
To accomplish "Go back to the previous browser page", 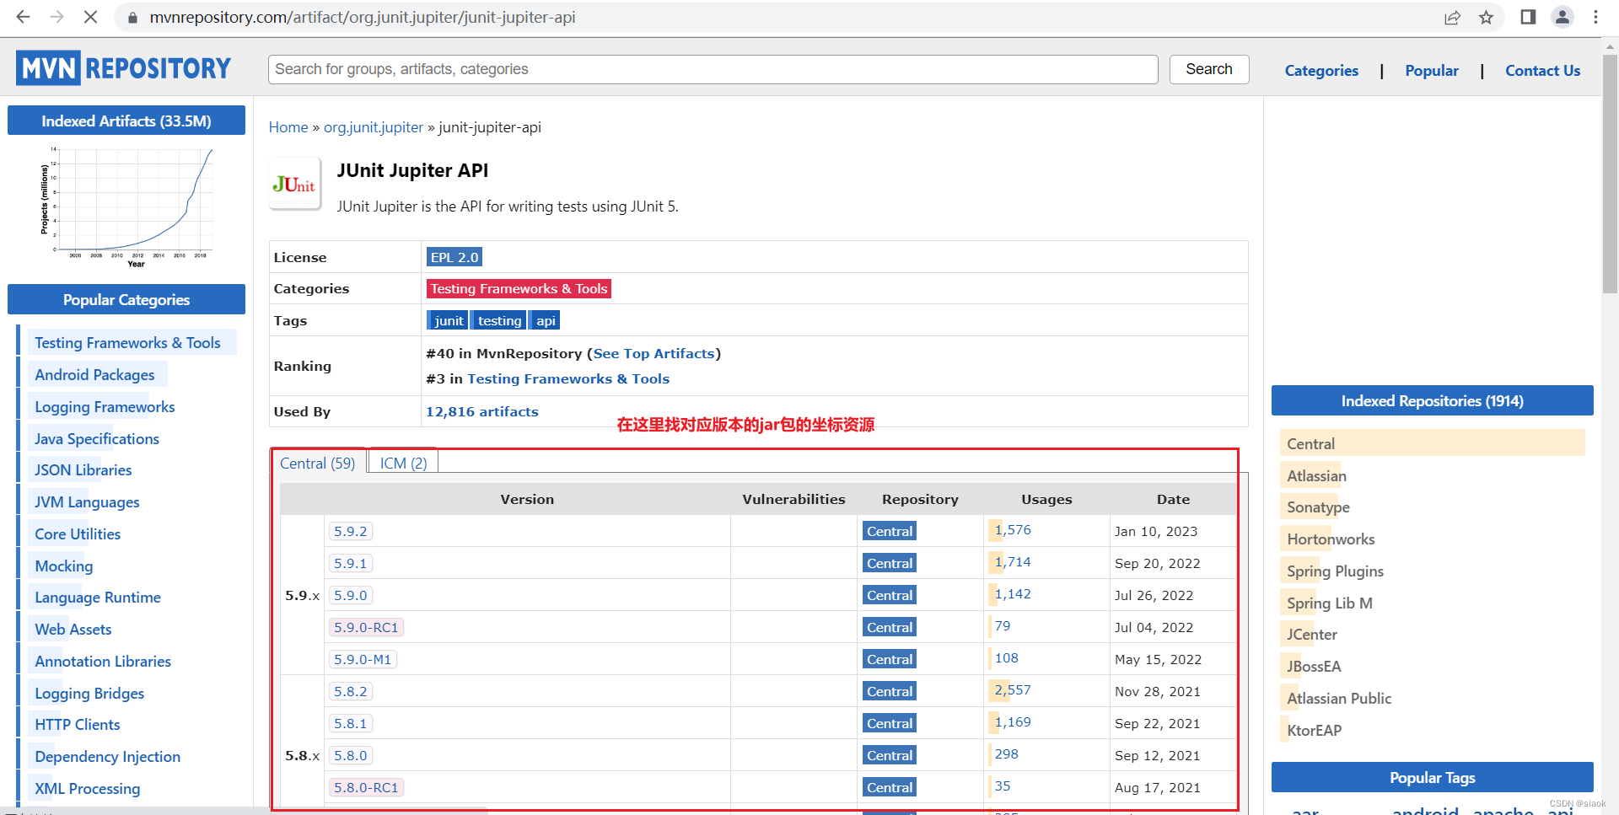I will coord(23,17).
